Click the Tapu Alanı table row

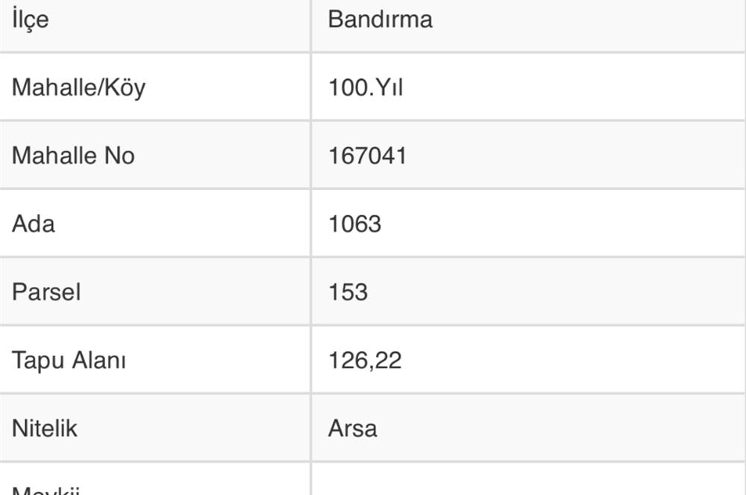(x=372, y=359)
